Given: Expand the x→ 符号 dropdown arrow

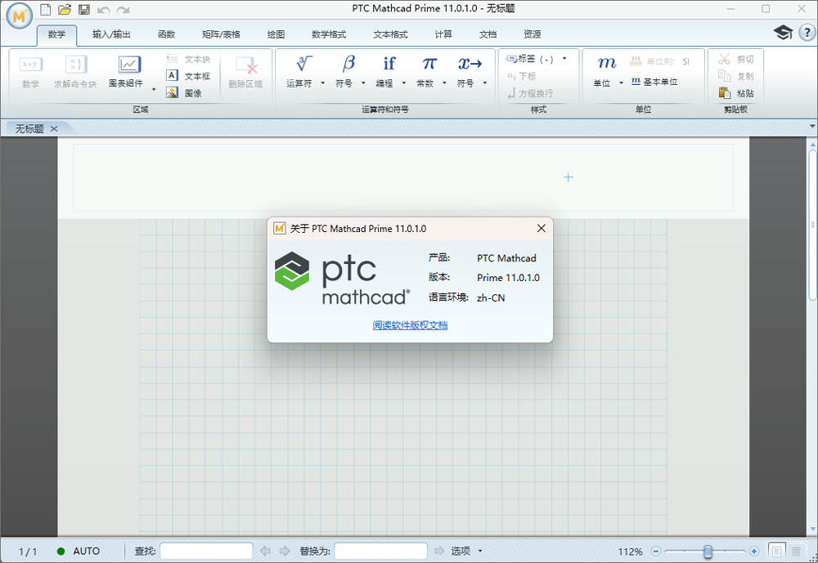Looking at the screenshot, I should (x=485, y=83).
